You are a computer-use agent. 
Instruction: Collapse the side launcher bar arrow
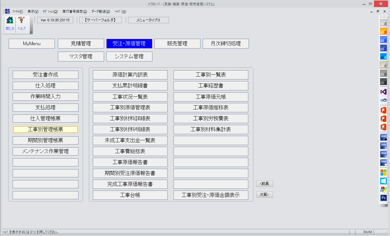(386, 205)
